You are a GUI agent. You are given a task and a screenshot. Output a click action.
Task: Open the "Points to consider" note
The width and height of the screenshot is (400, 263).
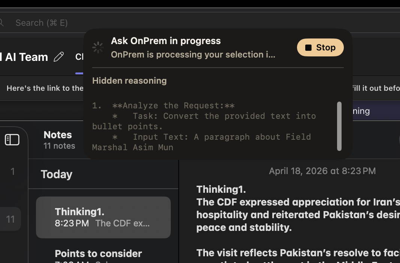(x=98, y=254)
